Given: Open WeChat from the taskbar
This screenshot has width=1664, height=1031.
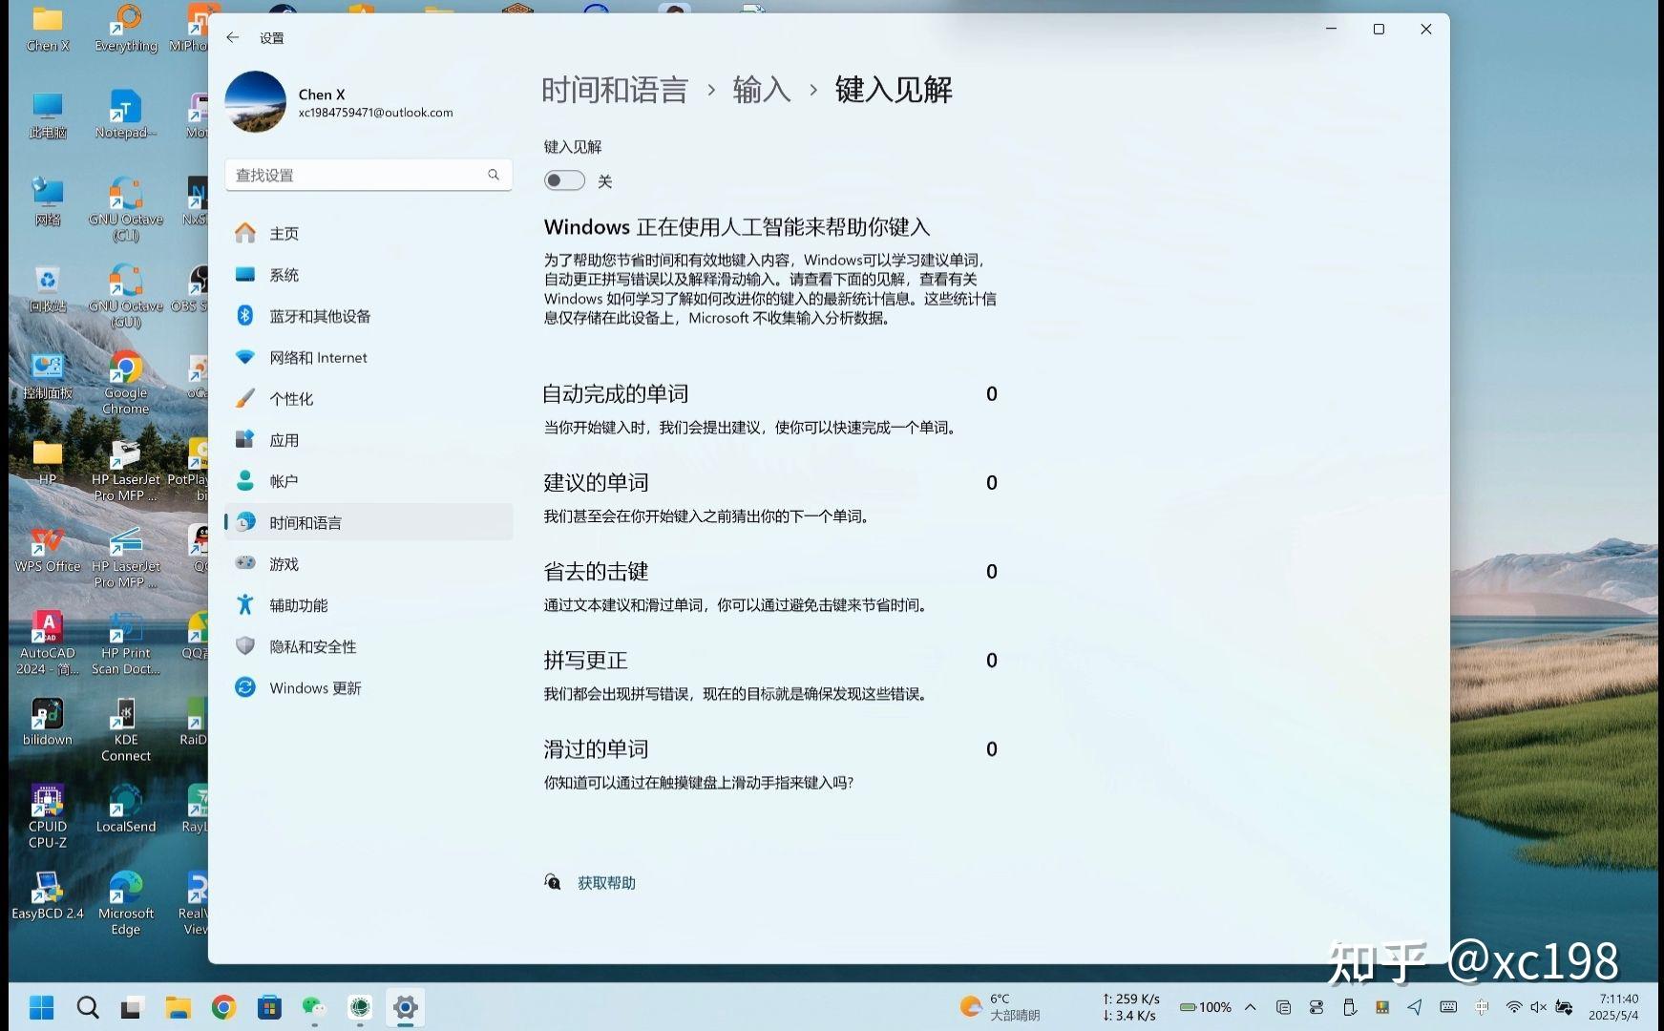Looking at the screenshot, I should (x=313, y=1007).
